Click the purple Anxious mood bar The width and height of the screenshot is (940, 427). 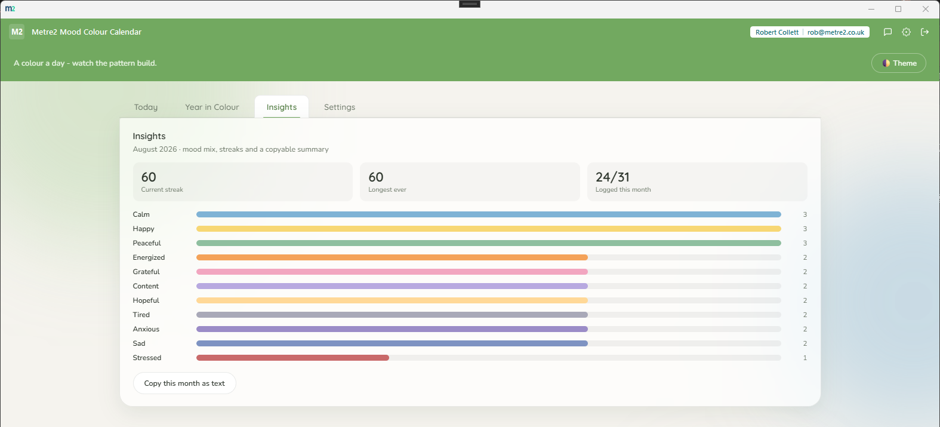392,329
